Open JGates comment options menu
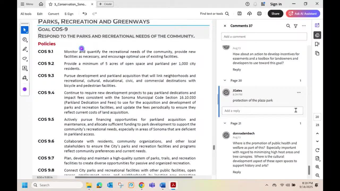 point(299,93)
